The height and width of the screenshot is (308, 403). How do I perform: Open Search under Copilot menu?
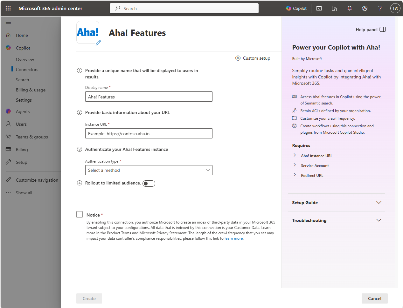coord(22,80)
